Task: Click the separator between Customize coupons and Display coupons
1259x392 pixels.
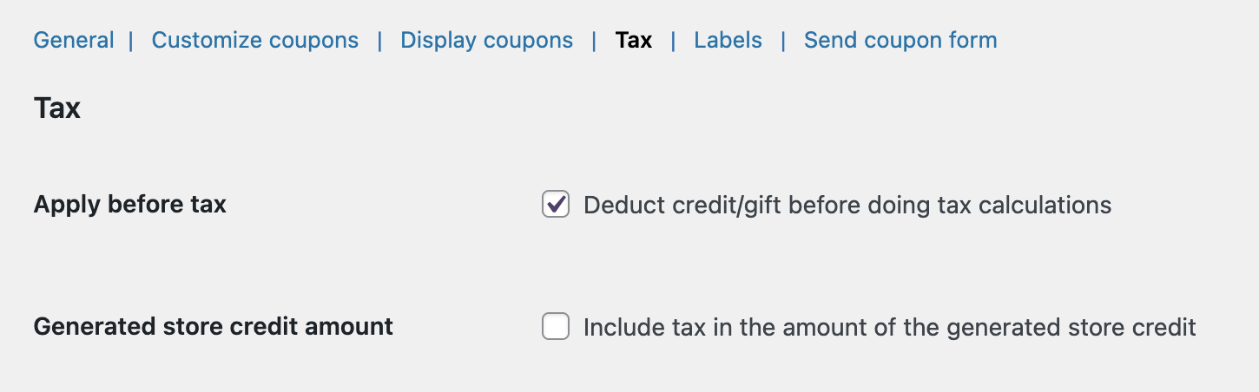Action: [x=379, y=40]
